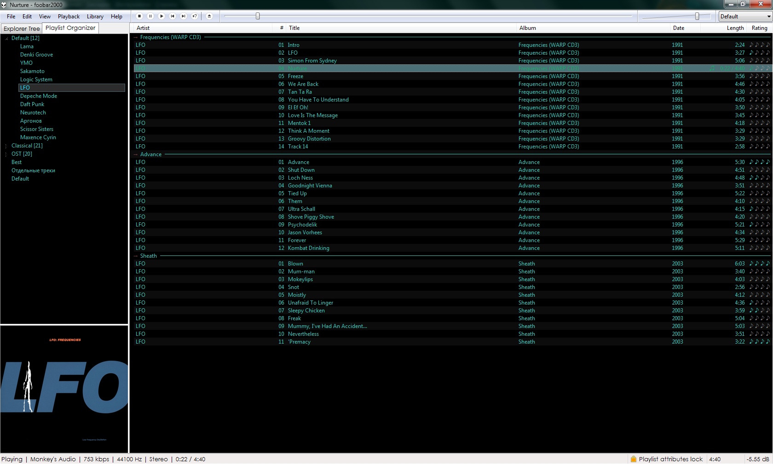This screenshot has width=773, height=464.
Task: Click rating notes for Unafraid To Linger
Action: pos(760,303)
